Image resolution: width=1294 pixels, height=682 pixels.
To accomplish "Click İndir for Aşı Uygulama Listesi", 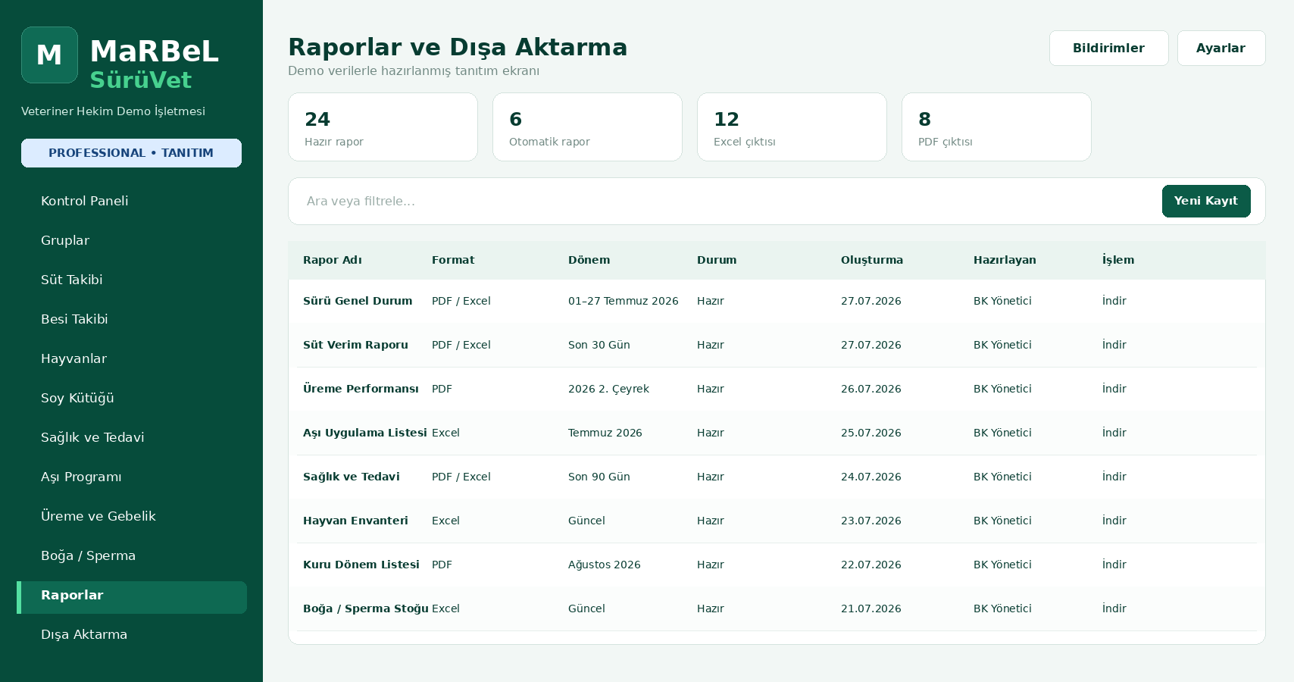I will [x=1114, y=433].
